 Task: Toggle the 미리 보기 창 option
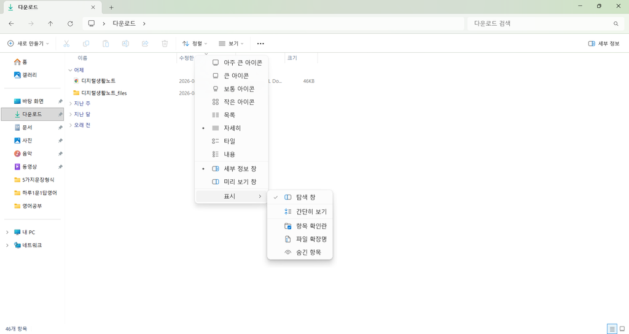(x=232, y=182)
